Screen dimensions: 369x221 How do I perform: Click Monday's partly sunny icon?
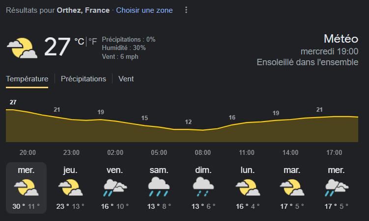247,188
